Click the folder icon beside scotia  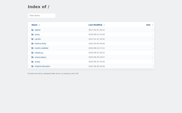(x=32, y=62)
